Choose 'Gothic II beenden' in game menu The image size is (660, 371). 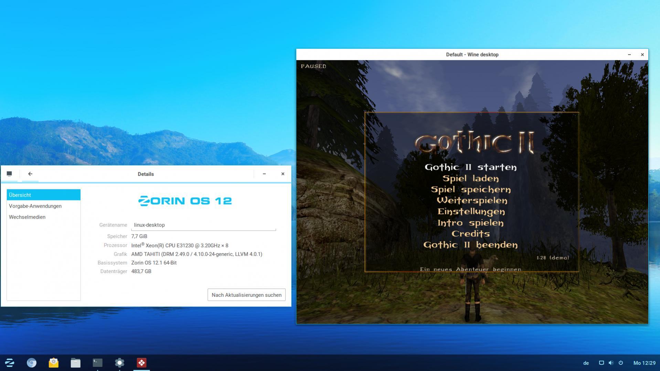470,245
